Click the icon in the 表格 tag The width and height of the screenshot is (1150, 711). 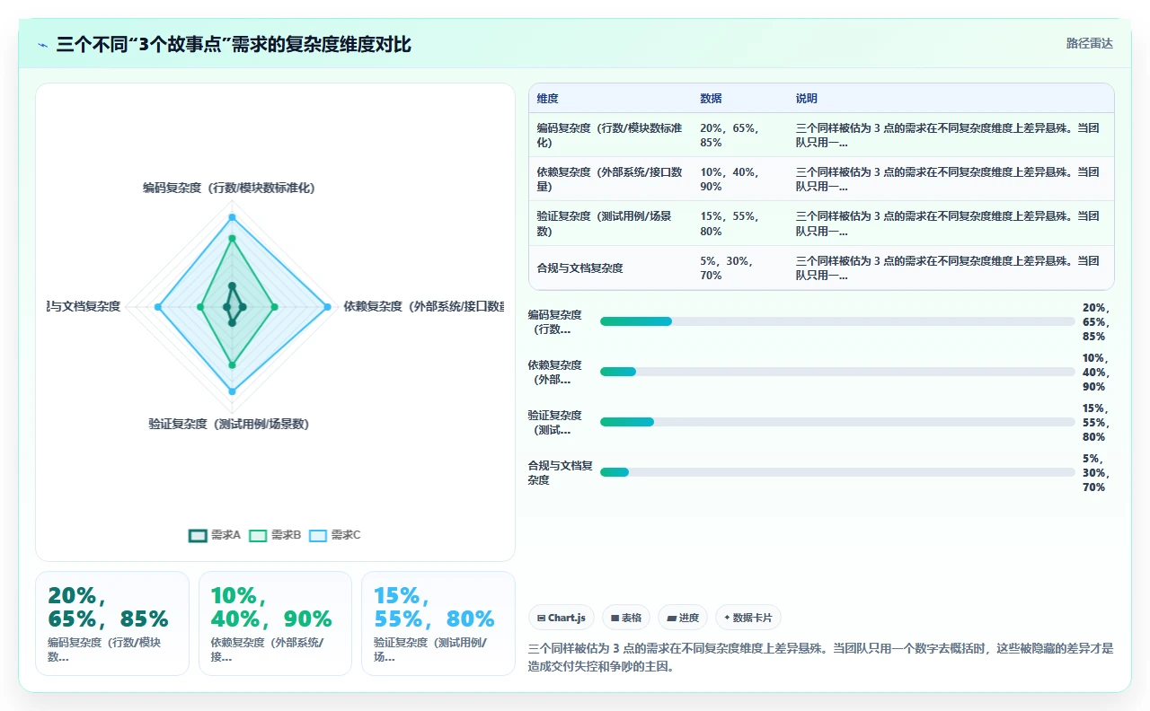click(615, 618)
